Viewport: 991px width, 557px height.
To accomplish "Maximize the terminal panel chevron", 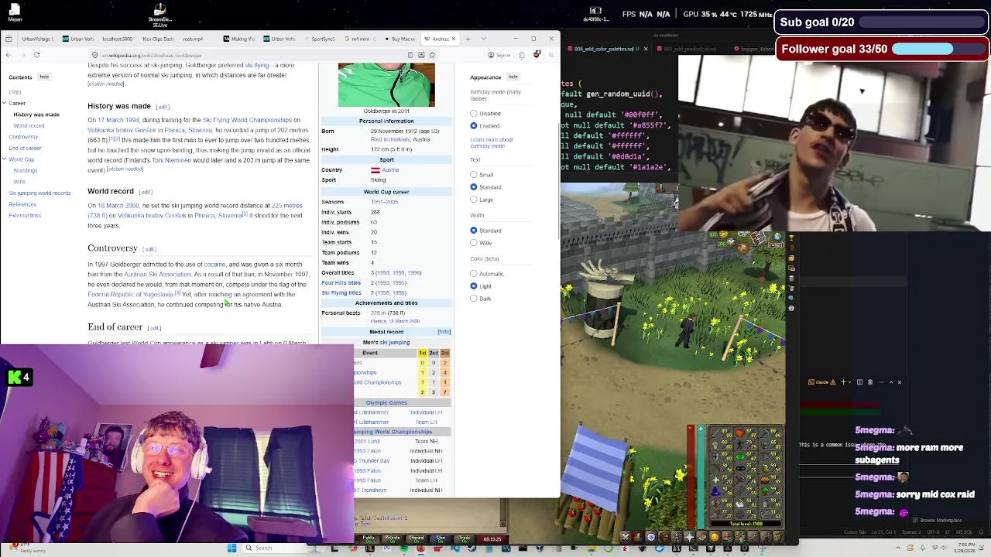I will click(x=890, y=382).
